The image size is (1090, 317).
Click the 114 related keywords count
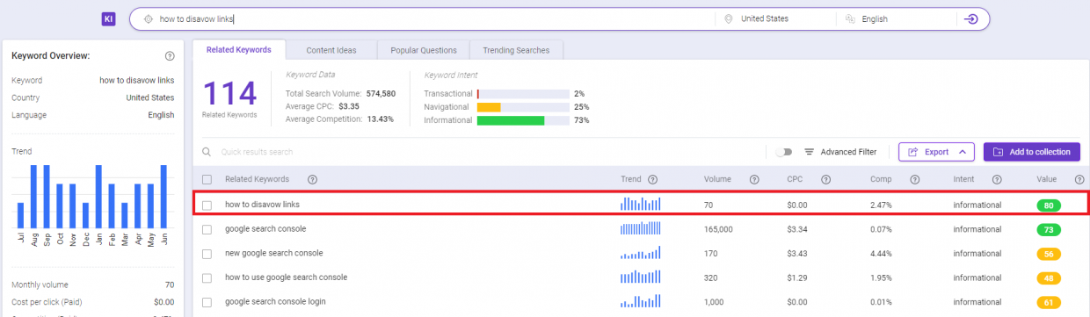[230, 94]
